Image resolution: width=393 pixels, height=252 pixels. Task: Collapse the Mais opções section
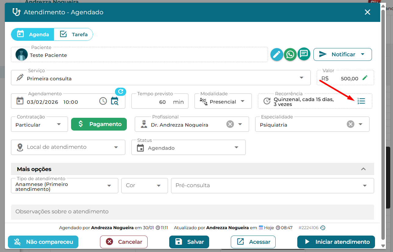363,169
